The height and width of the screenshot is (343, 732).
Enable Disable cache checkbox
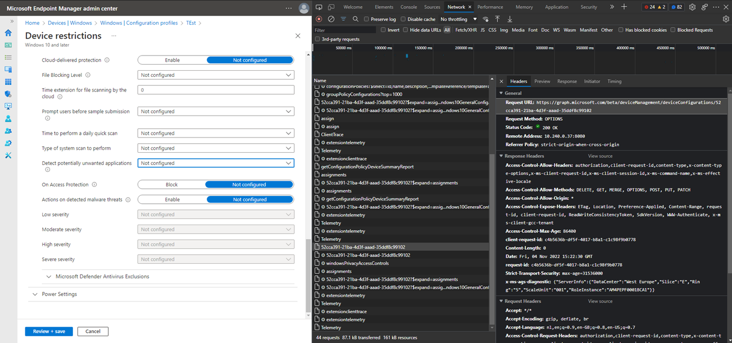click(x=403, y=19)
